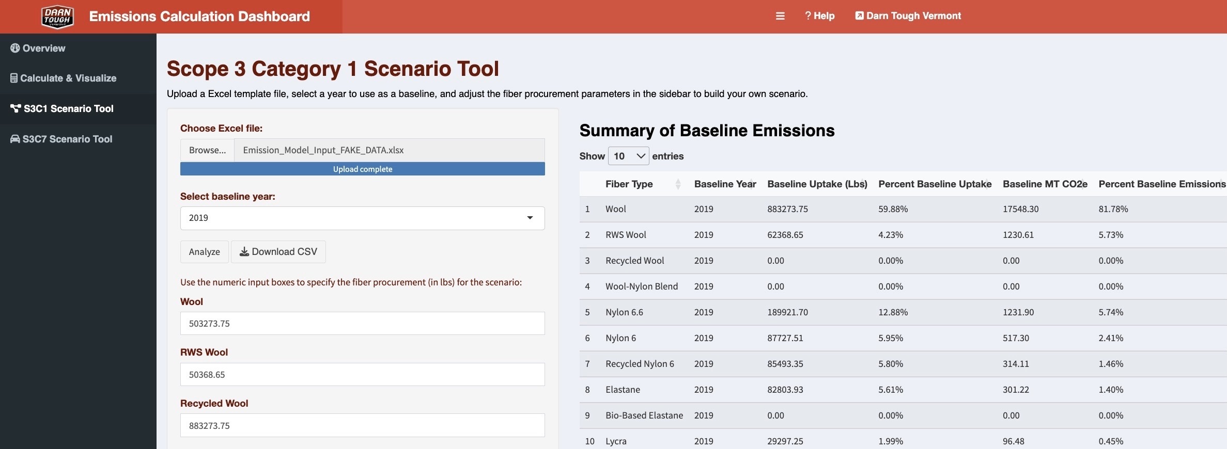Select the Wool row fiber cell
Image resolution: width=1227 pixels, height=449 pixels.
pos(616,209)
